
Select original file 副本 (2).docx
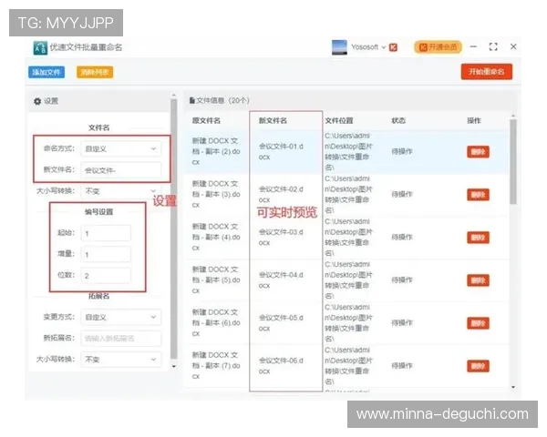(216, 152)
